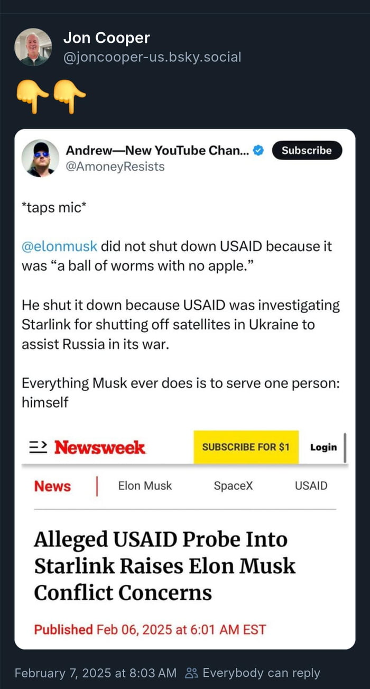Open the News section tab

52,486
